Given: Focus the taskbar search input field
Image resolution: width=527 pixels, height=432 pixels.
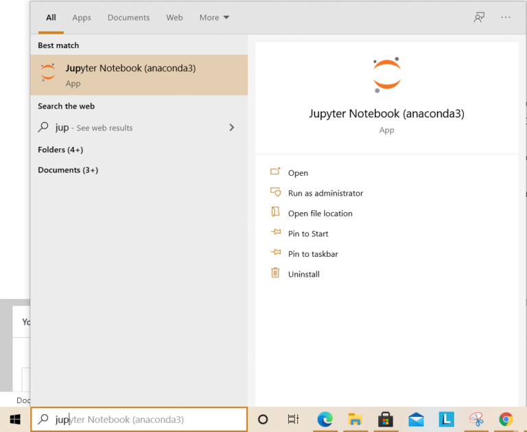Looking at the screenshot, I should coord(139,419).
